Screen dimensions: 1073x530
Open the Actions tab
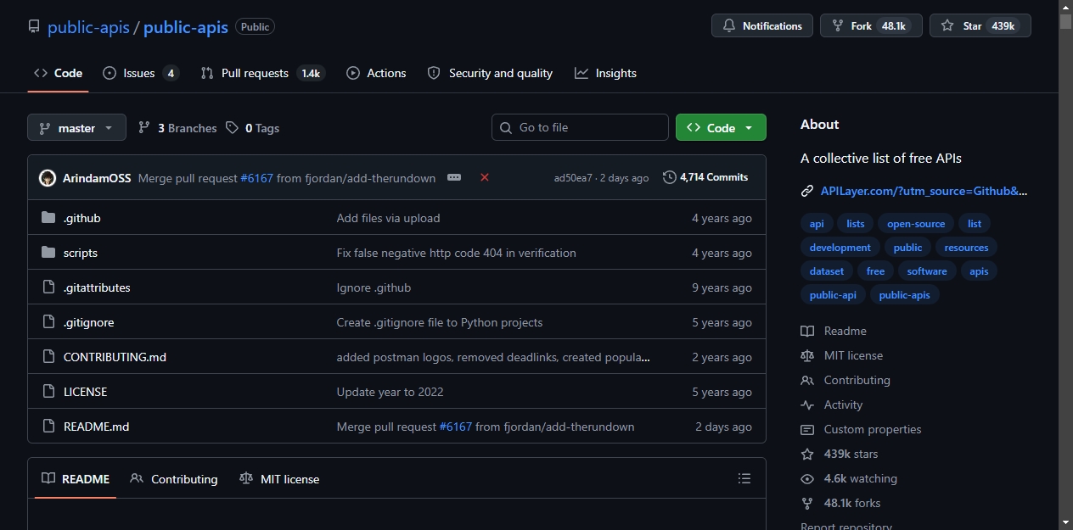click(376, 73)
